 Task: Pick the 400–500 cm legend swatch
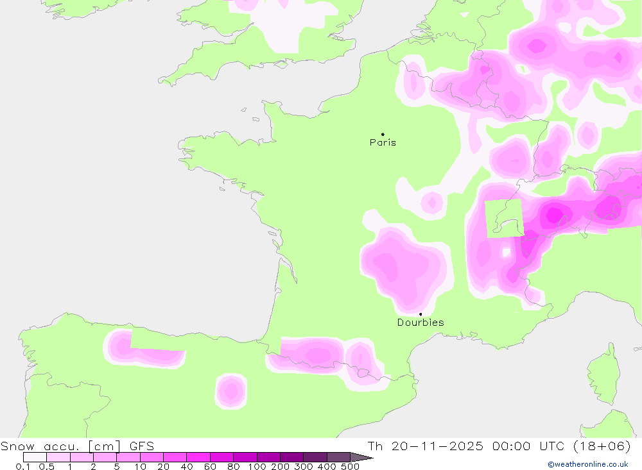(x=338, y=457)
